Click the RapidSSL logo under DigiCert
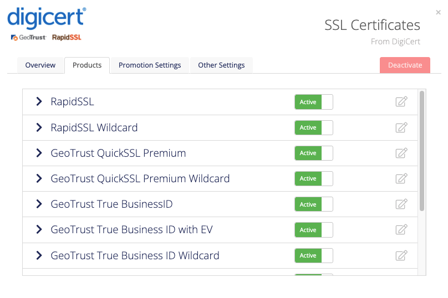Image resolution: width=448 pixels, height=298 pixels. [67, 38]
